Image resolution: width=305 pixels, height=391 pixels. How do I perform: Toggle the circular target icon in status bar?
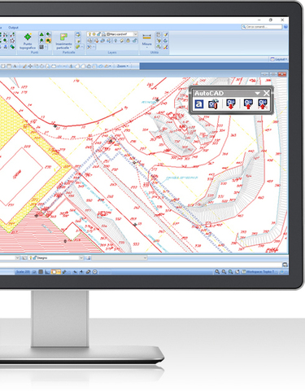[x=95, y=271]
